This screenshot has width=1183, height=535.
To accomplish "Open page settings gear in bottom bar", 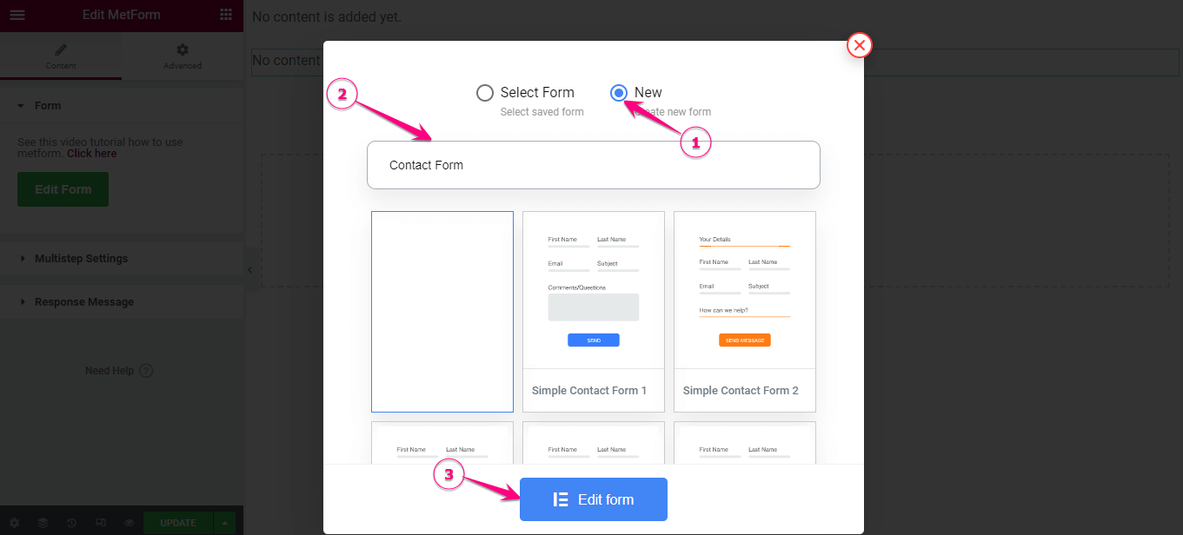I will pyautogui.click(x=14, y=523).
